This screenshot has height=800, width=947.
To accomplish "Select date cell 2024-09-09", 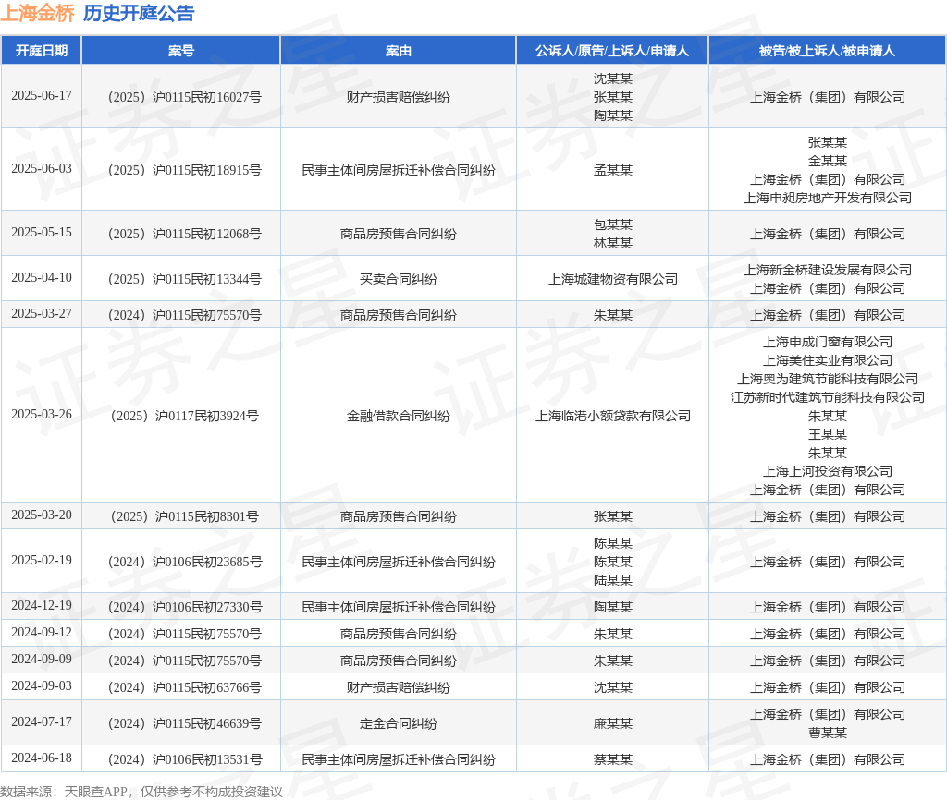I will [x=41, y=660].
